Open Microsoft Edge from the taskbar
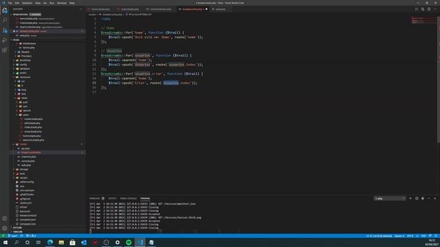The height and width of the screenshot is (247, 440). (x=50, y=242)
